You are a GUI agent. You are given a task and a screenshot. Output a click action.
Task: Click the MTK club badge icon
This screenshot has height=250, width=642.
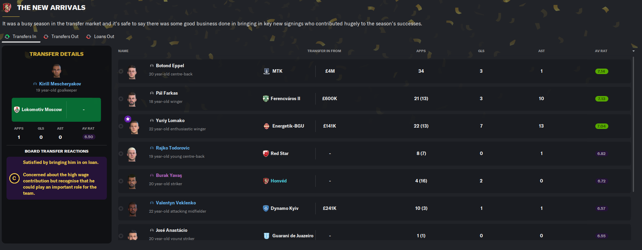tap(267, 71)
